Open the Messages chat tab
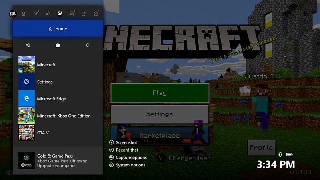The width and height of the screenshot is (320, 180). (x=72, y=14)
